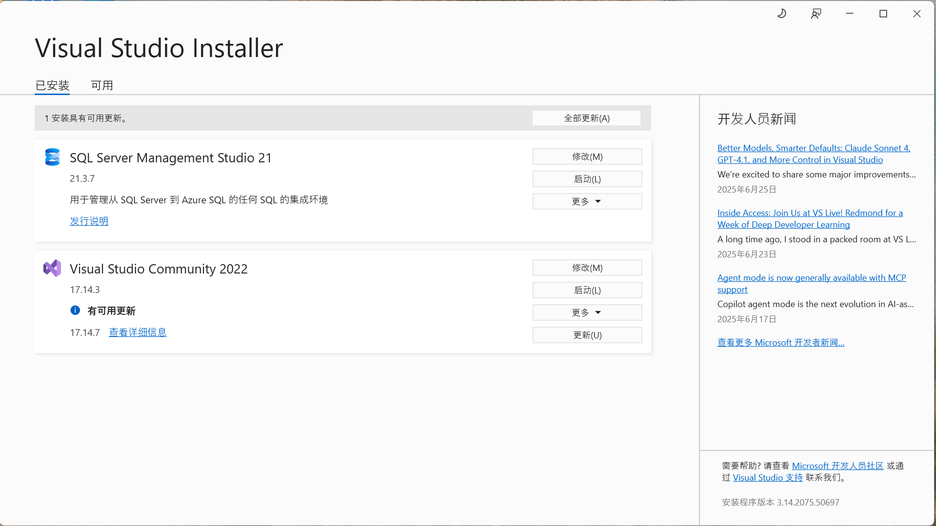Click the 开发人员新闻 heading
The height and width of the screenshot is (526, 936).
757,118
